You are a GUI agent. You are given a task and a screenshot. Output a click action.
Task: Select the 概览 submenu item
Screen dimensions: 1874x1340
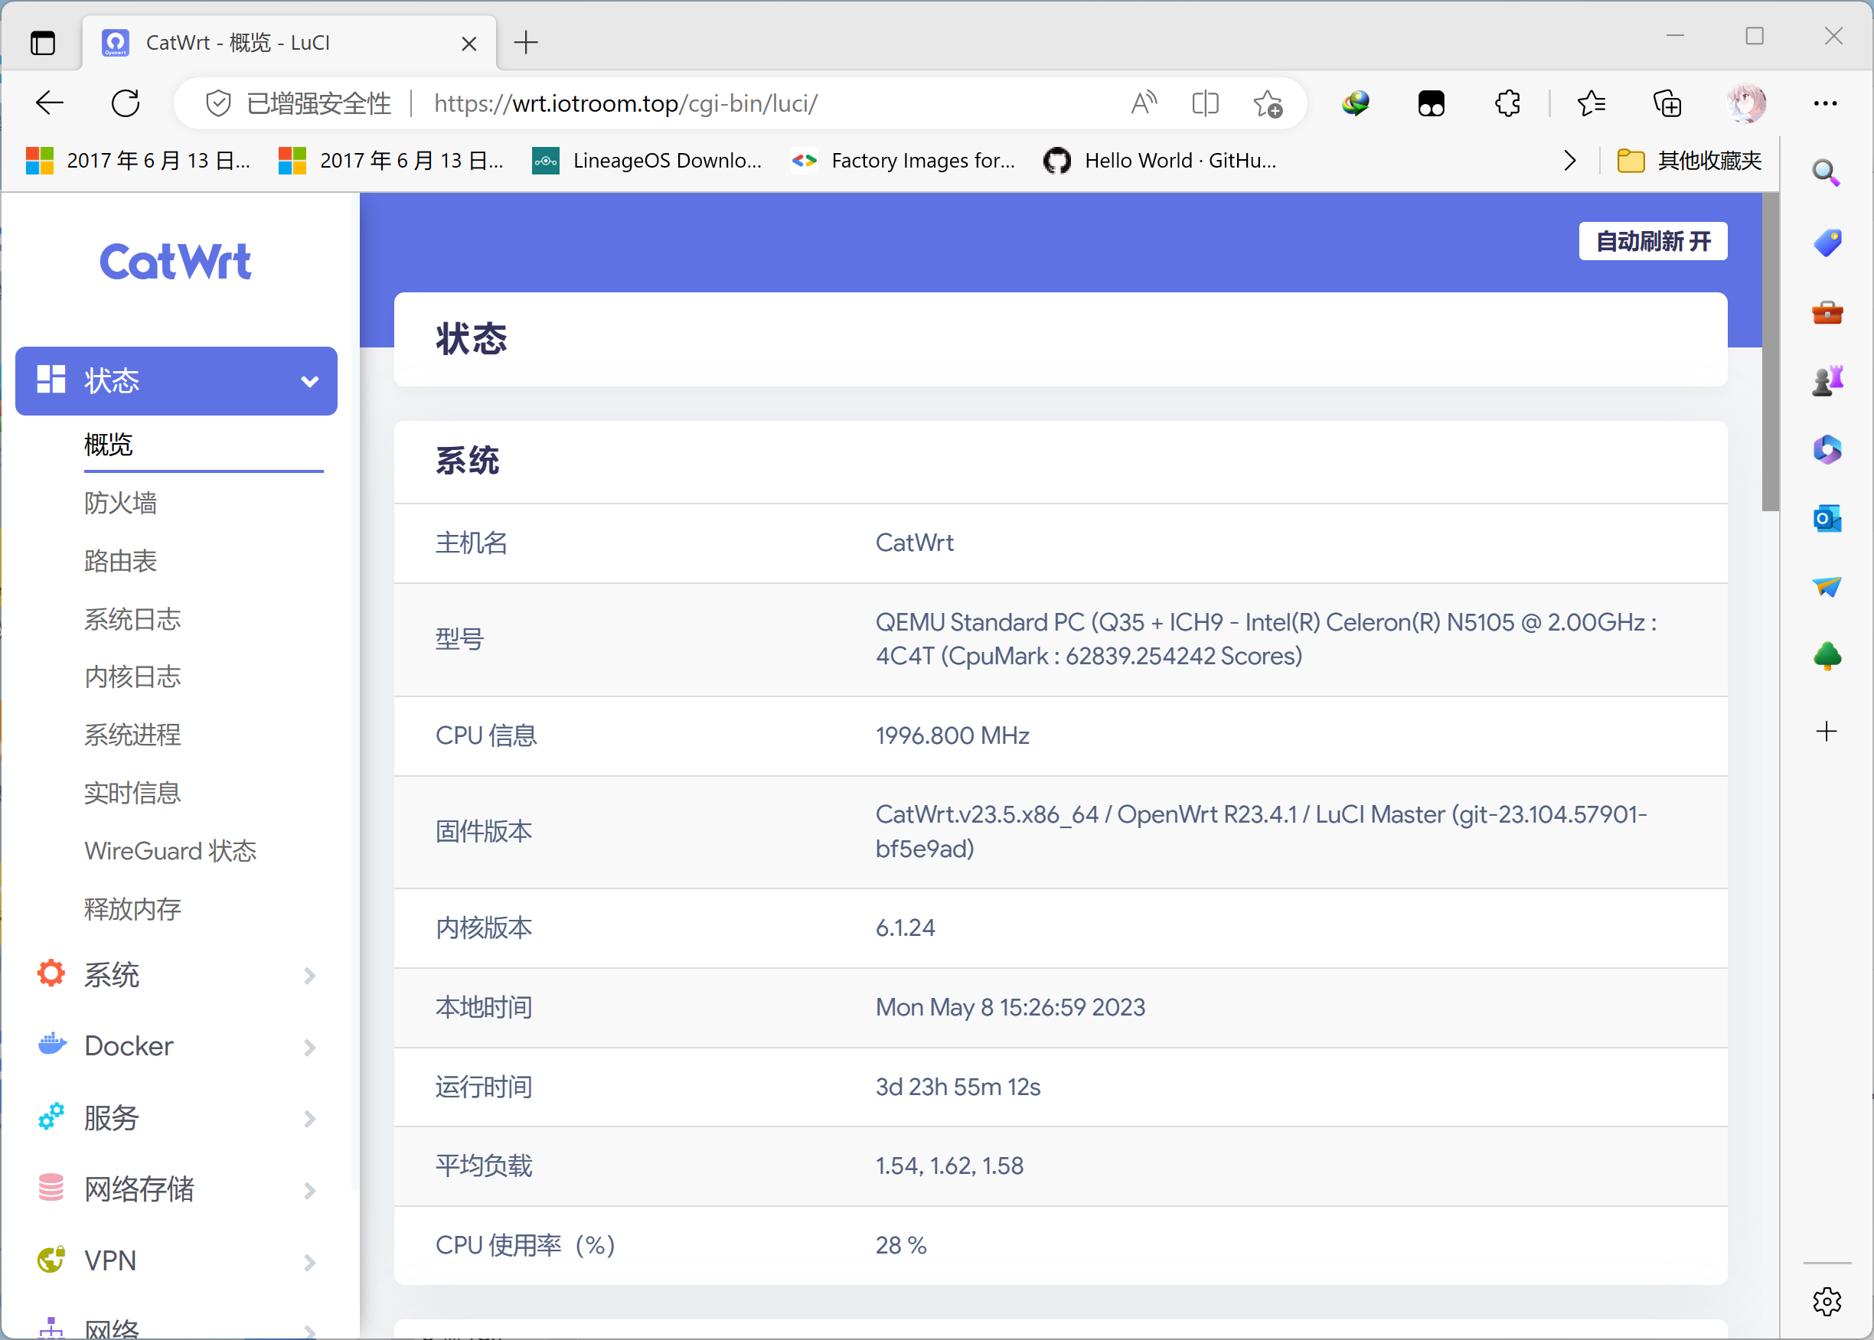click(x=108, y=445)
